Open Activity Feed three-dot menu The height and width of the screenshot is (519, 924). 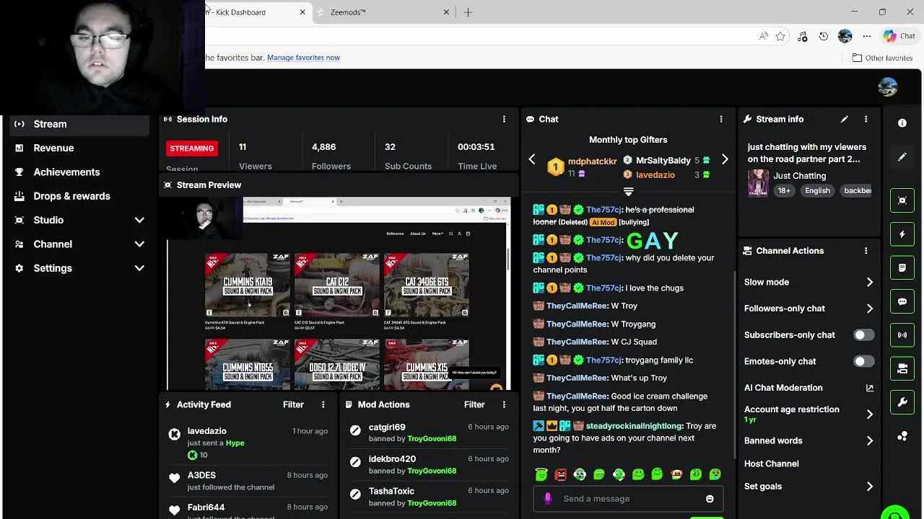point(323,404)
